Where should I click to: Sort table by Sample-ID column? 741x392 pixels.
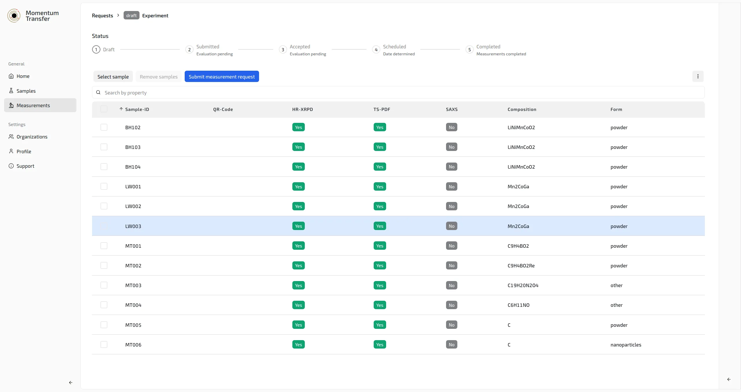point(137,109)
